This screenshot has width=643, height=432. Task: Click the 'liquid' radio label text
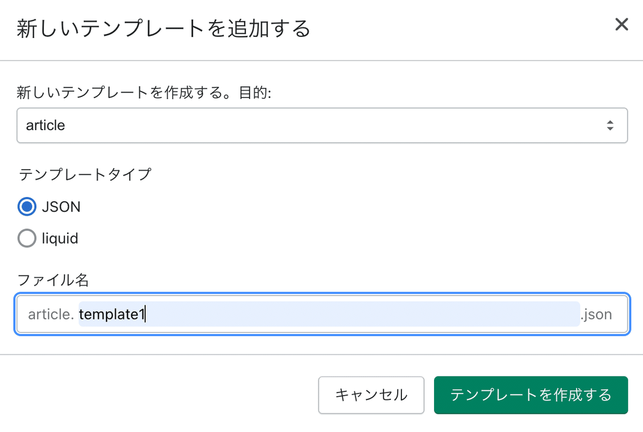tap(60, 238)
